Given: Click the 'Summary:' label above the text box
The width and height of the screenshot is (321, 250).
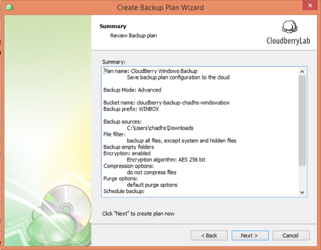Looking at the screenshot, I should tap(113, 62).
